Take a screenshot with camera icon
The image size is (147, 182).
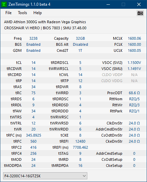(x=140, y=13)
